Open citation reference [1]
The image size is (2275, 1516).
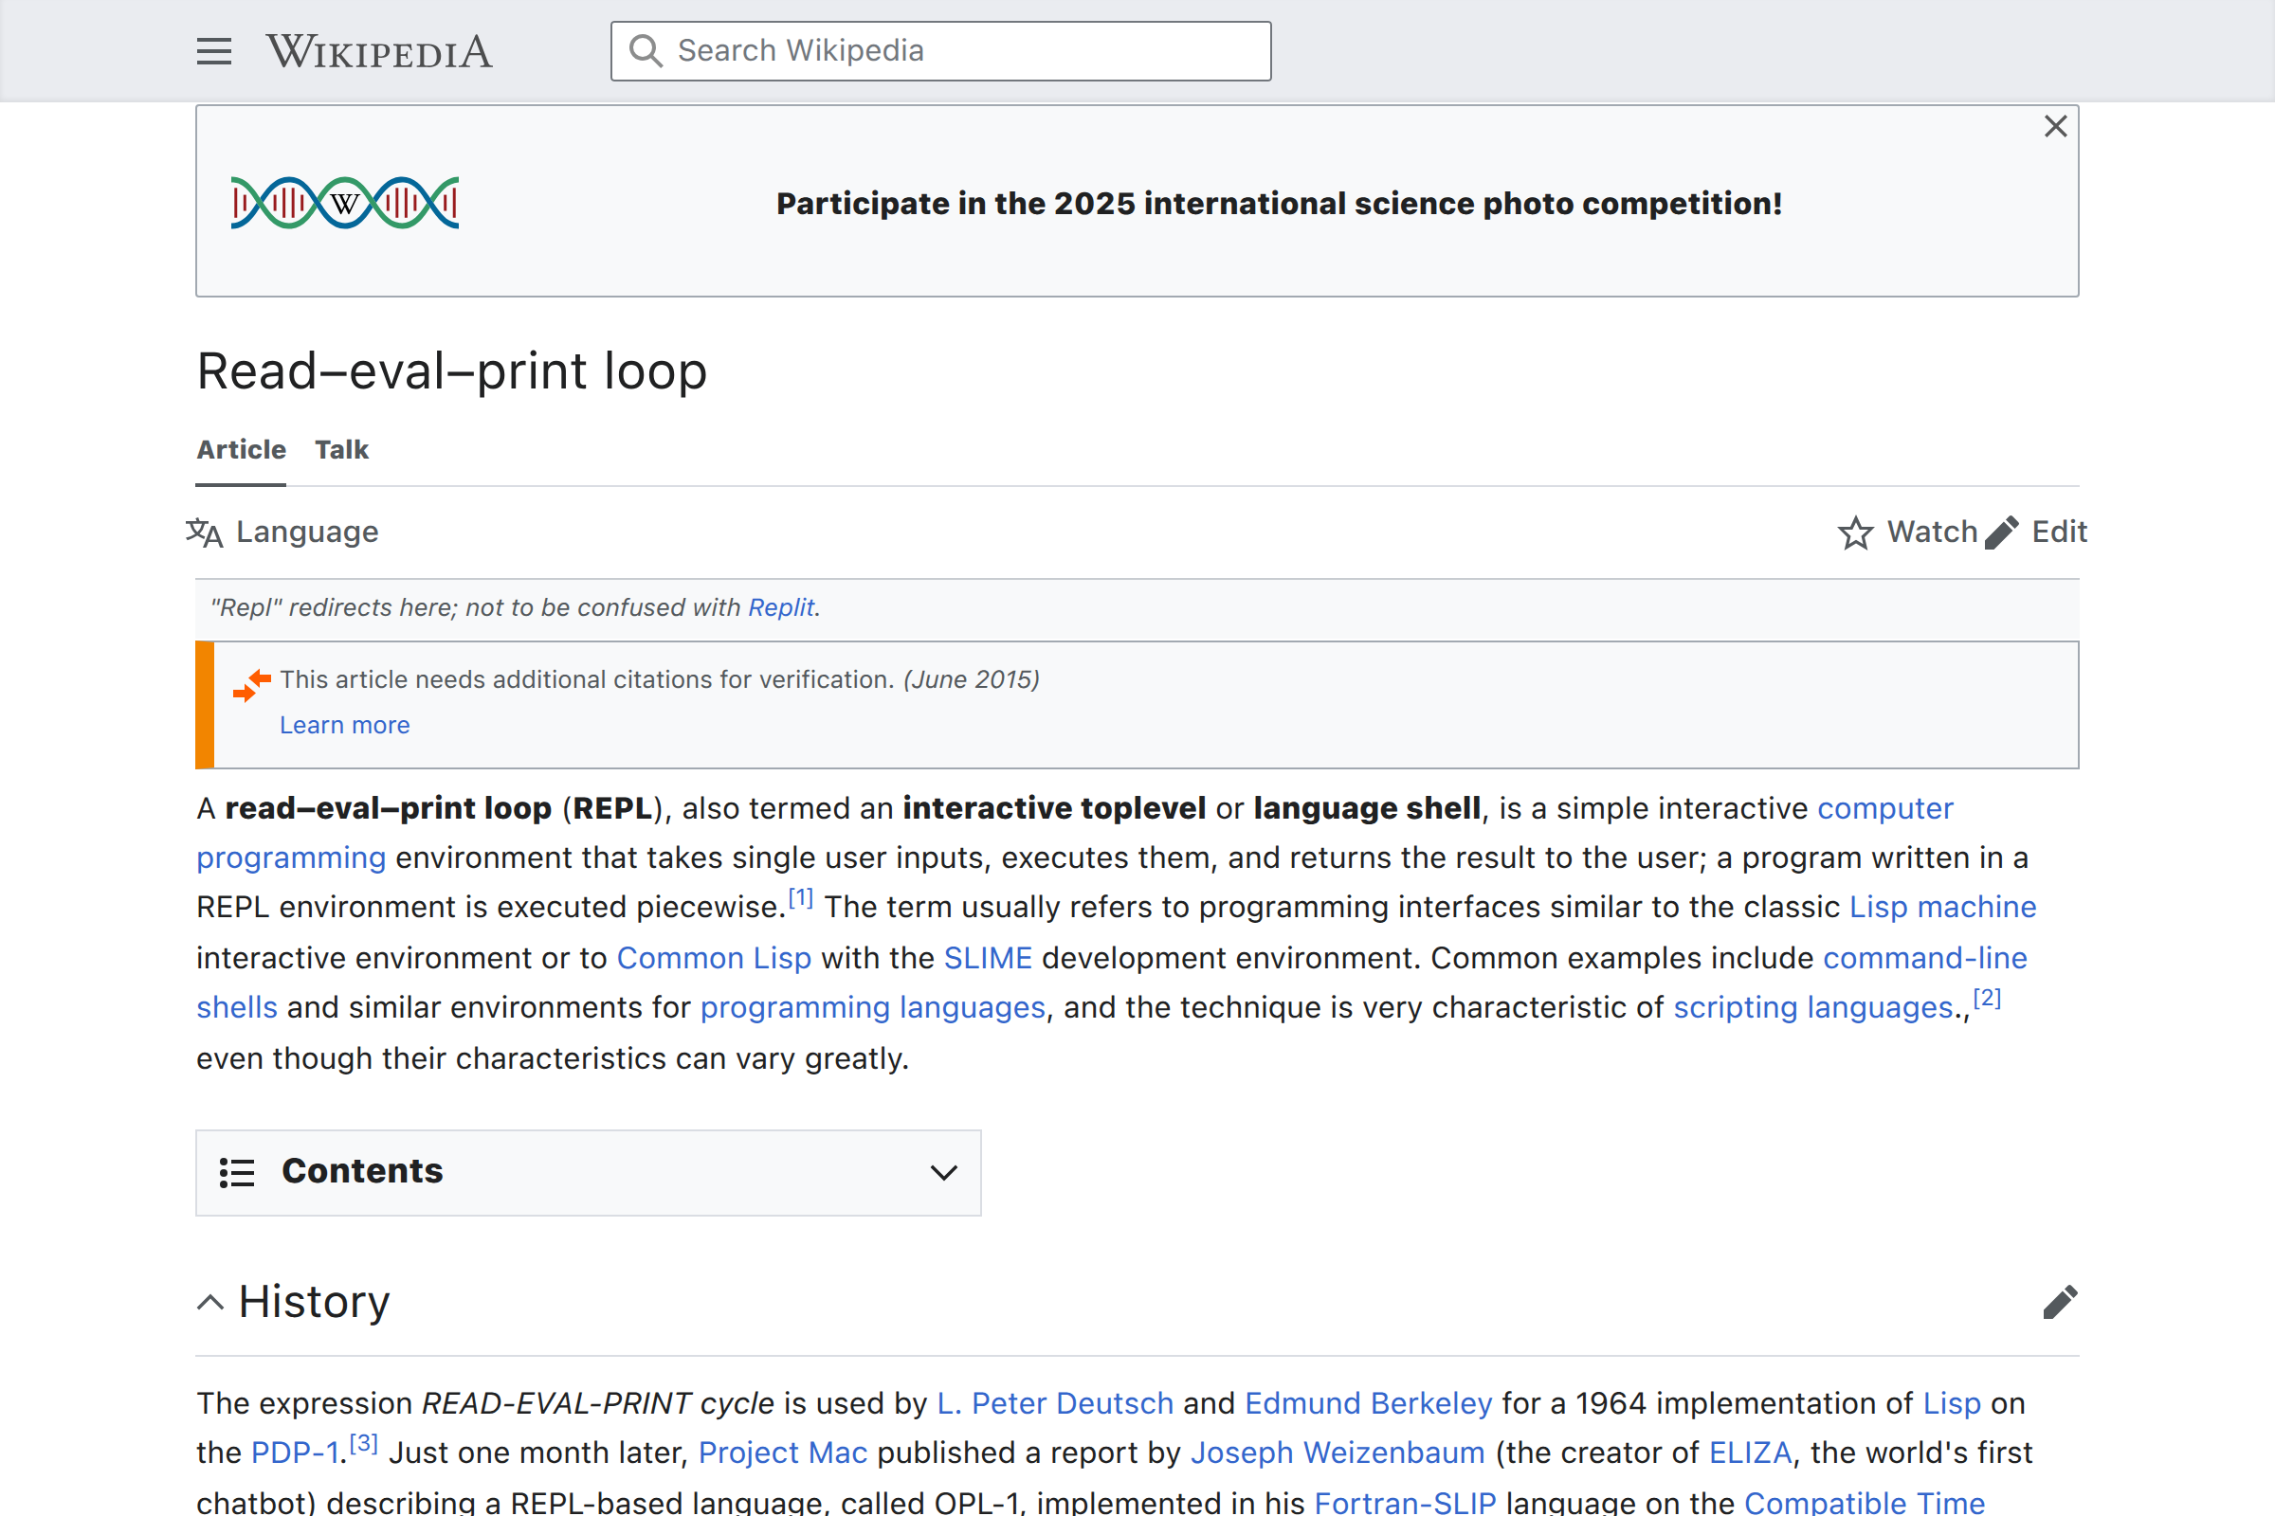(800, 898)
